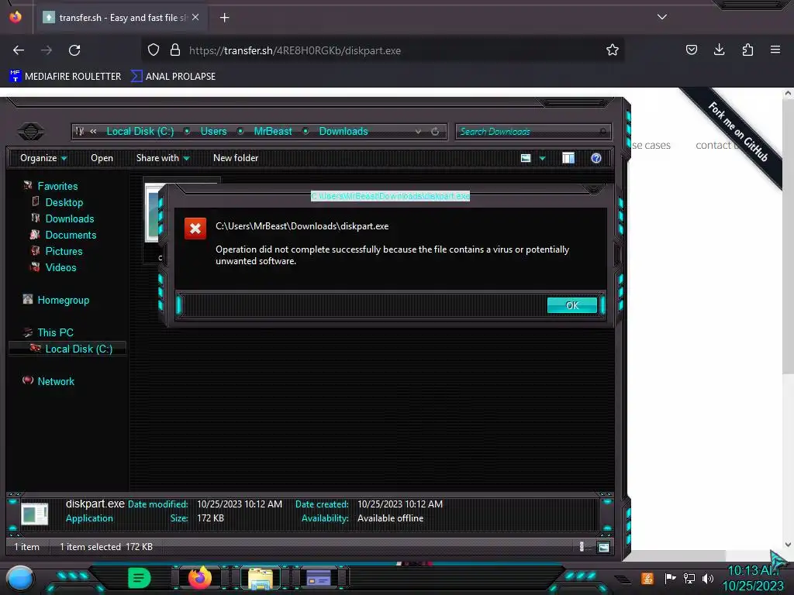Open the MEDIAFIRE ROULETTER bookmark
794x595 pixels.
[65, 77]
